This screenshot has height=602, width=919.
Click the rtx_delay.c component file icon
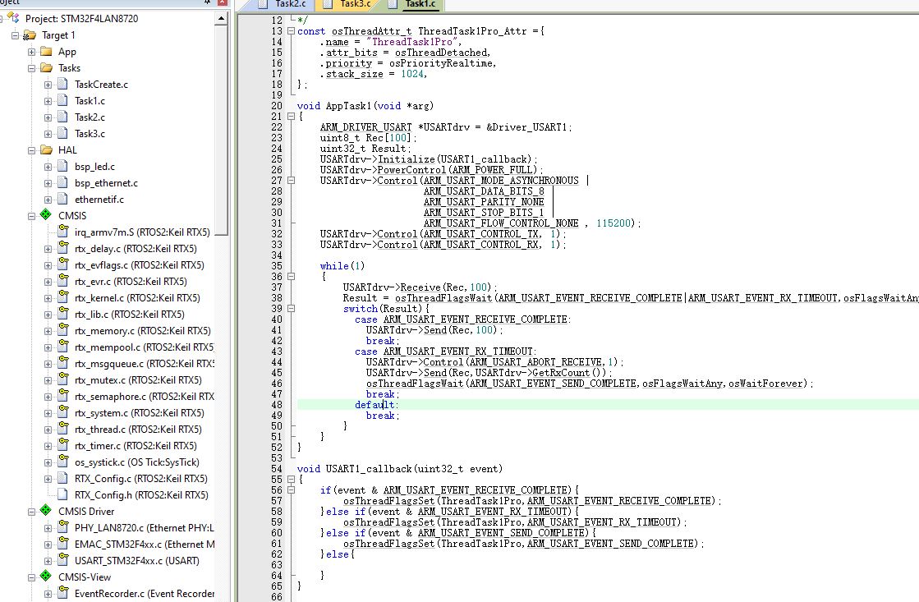point(62,247)
